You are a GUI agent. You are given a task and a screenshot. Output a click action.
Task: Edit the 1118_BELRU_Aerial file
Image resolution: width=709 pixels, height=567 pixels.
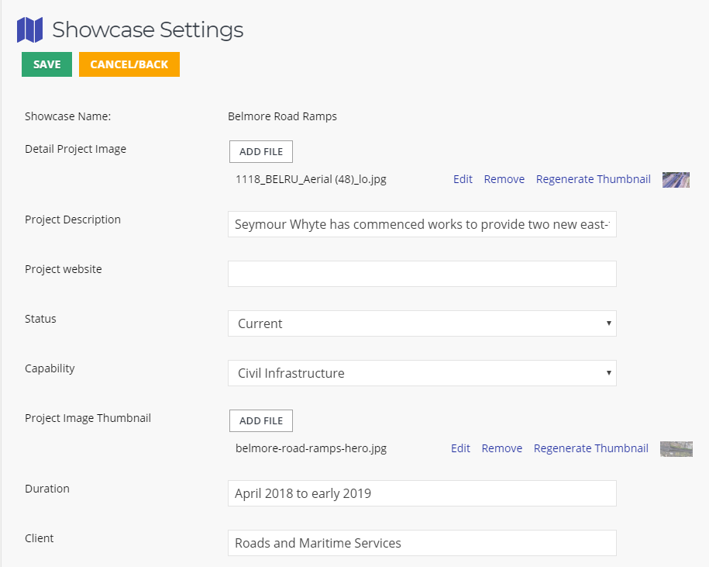pyautogui.click(x=463, y=179)
